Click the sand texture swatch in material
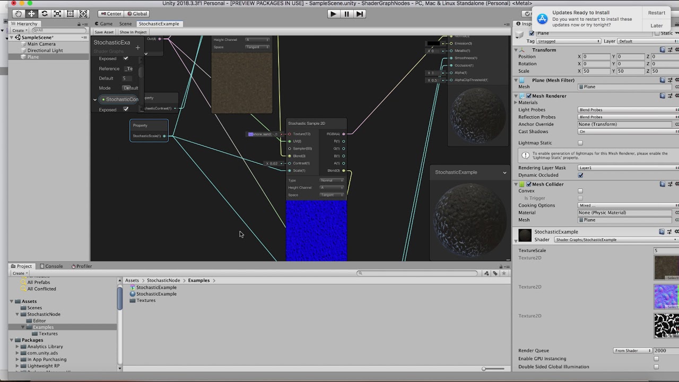The height and width of the screenshot is (382, 679). pos(666,267)
